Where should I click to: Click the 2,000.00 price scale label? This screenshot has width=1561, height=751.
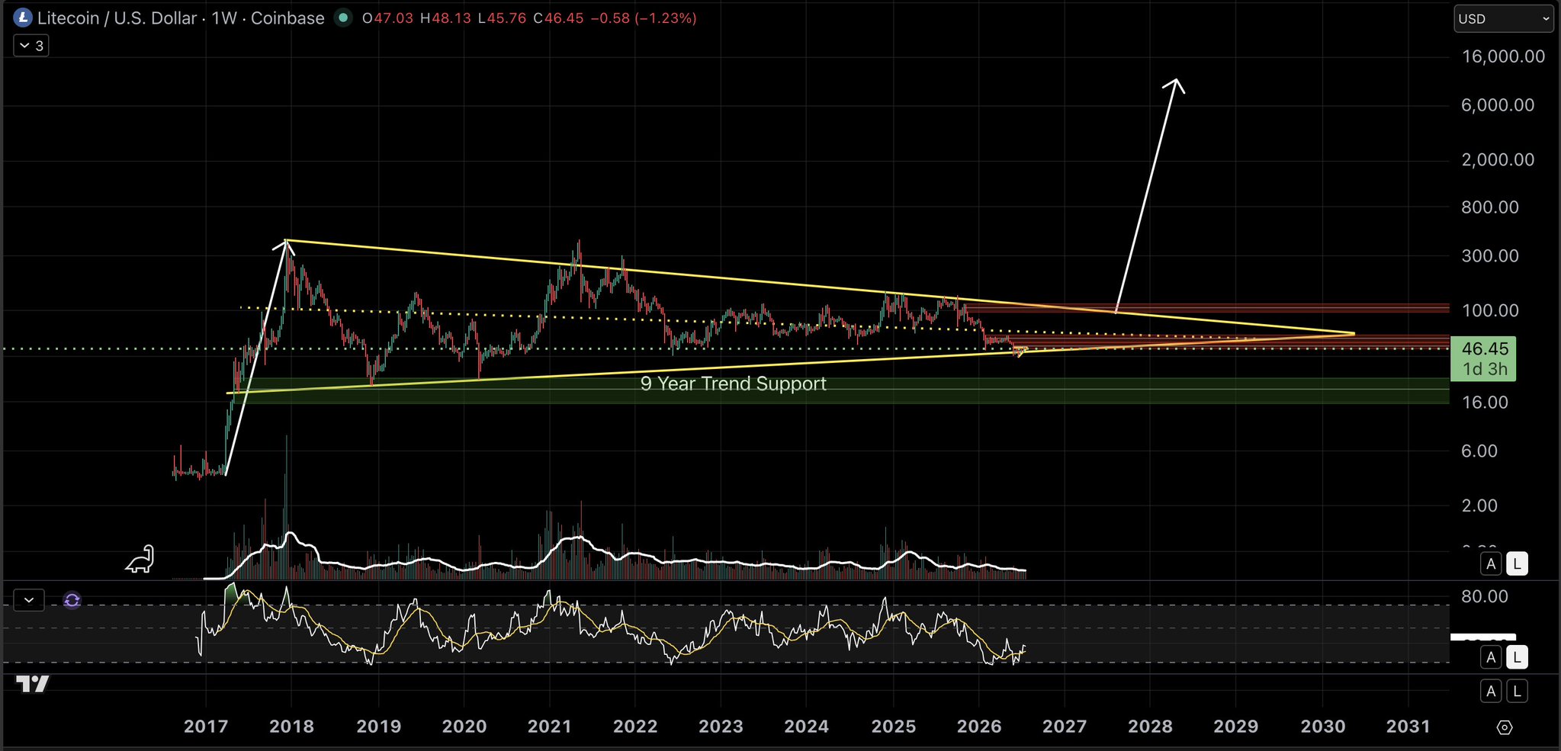1498,159
